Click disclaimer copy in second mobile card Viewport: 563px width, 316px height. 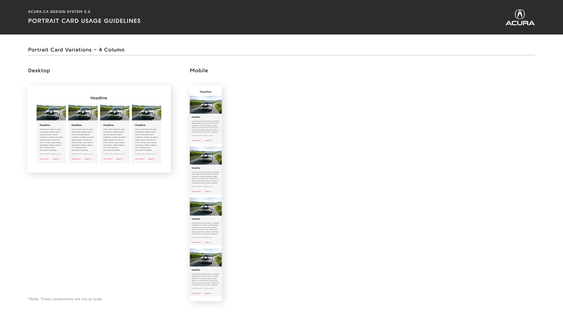pos(202,186)
